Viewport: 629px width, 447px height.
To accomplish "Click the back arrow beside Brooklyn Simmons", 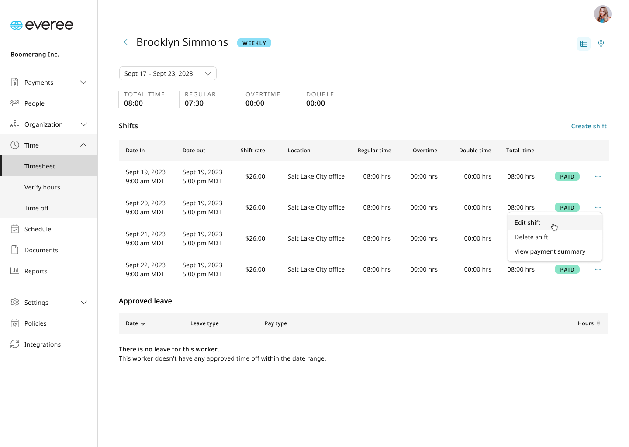I will pos(126,42).
